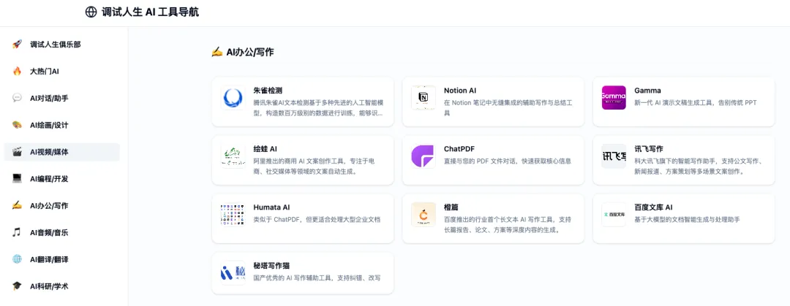Click the description starting 腾讯朱雀AI文本检测

pos(318,107)
